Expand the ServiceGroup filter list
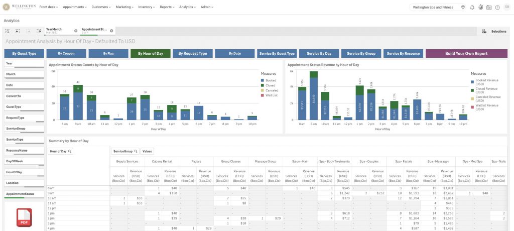The image size is (514, 231). point(24,129)
